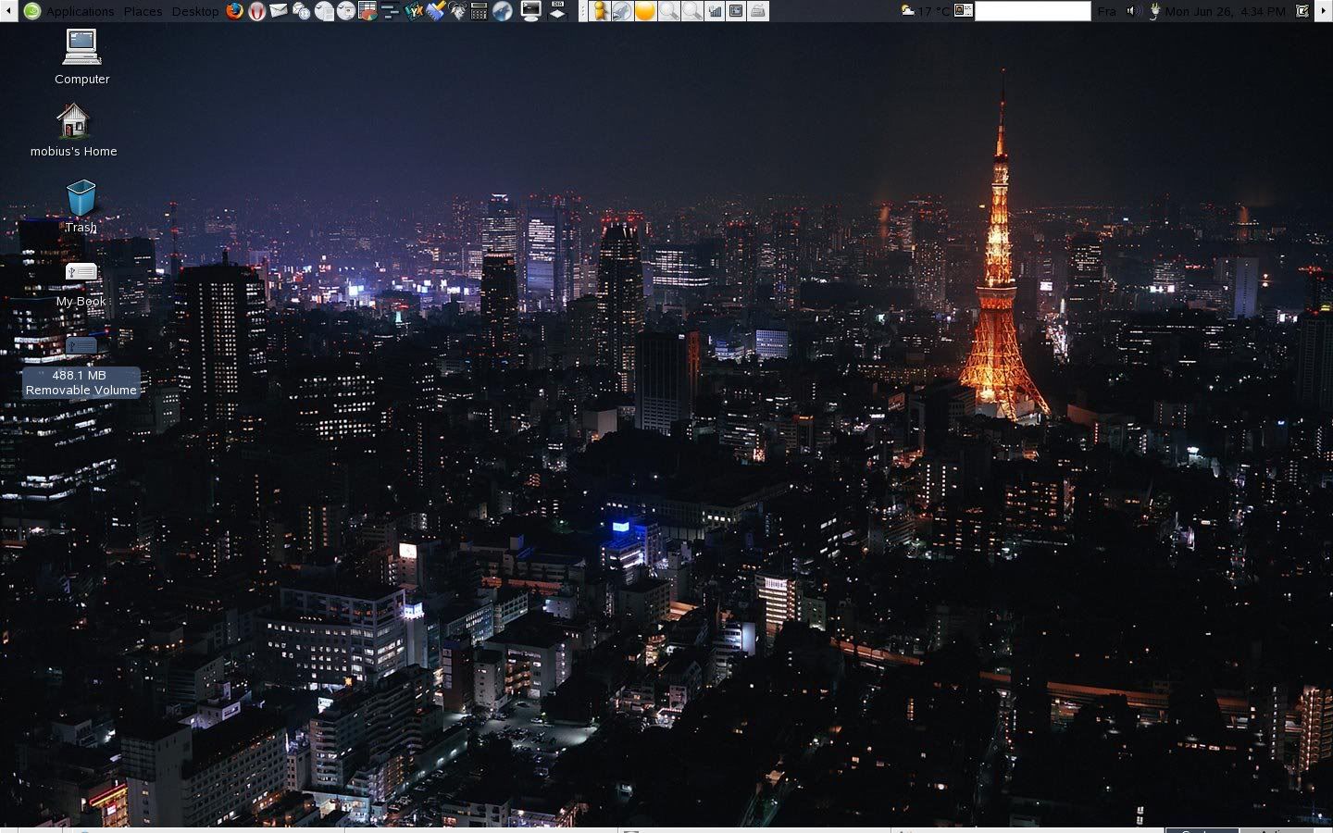The width and height of the screenshot is (1333, 833).
Task: Click the yellow figure messenger icon
Action: click(x=600, y=11)
